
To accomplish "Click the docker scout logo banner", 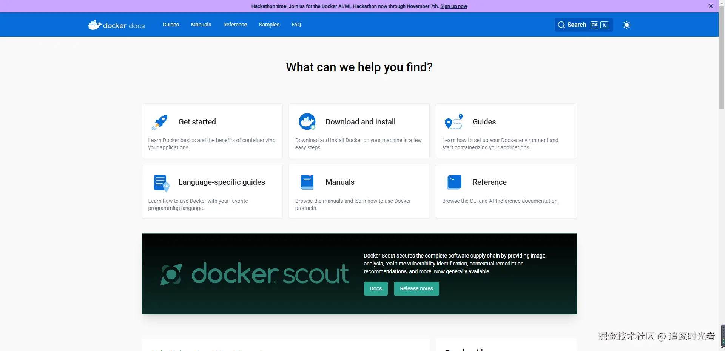I will (x=255, y=273).
